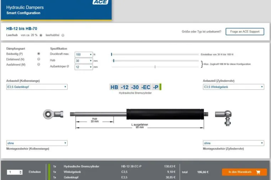Select Leerhub von ca. 20 % radio
Image resolution: width=271 pixels, height=180 pixels.
click(41, 35)
